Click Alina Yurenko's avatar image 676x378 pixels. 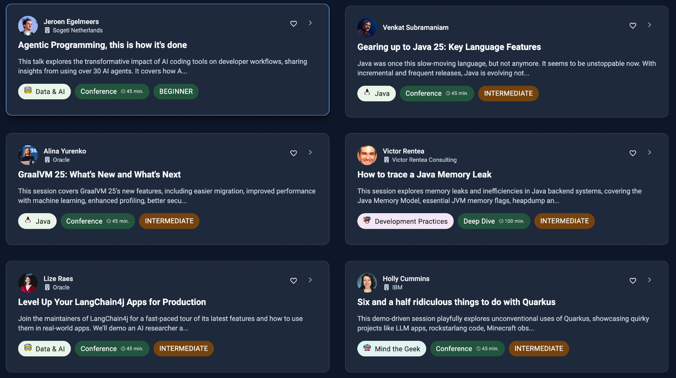tap(28, 155)
